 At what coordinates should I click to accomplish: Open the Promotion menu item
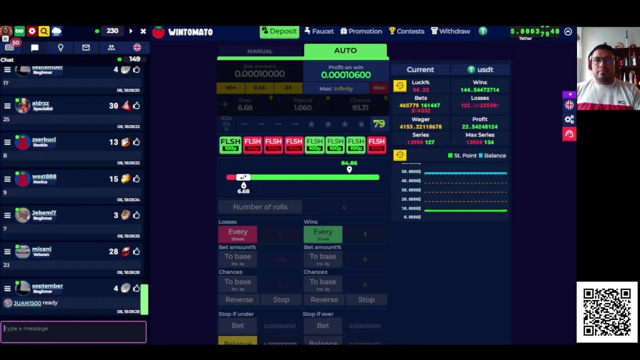pos(361,31)
